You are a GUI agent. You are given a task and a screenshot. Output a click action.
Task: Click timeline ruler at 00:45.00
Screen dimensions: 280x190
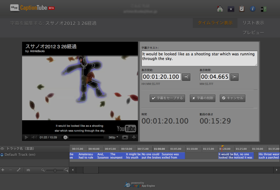(x=110, y=149)
